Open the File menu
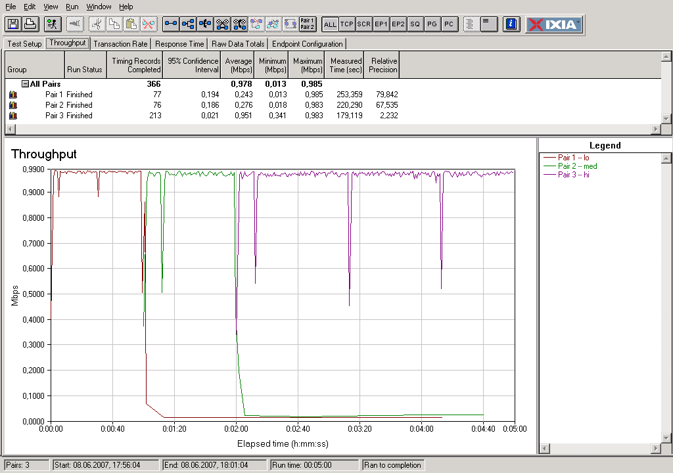This screenshot has width=673, height=473. coord(11,7)
